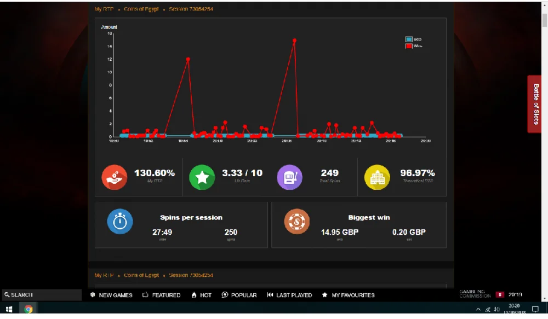Toggle the Wins series in chart legend

[414, 46]
